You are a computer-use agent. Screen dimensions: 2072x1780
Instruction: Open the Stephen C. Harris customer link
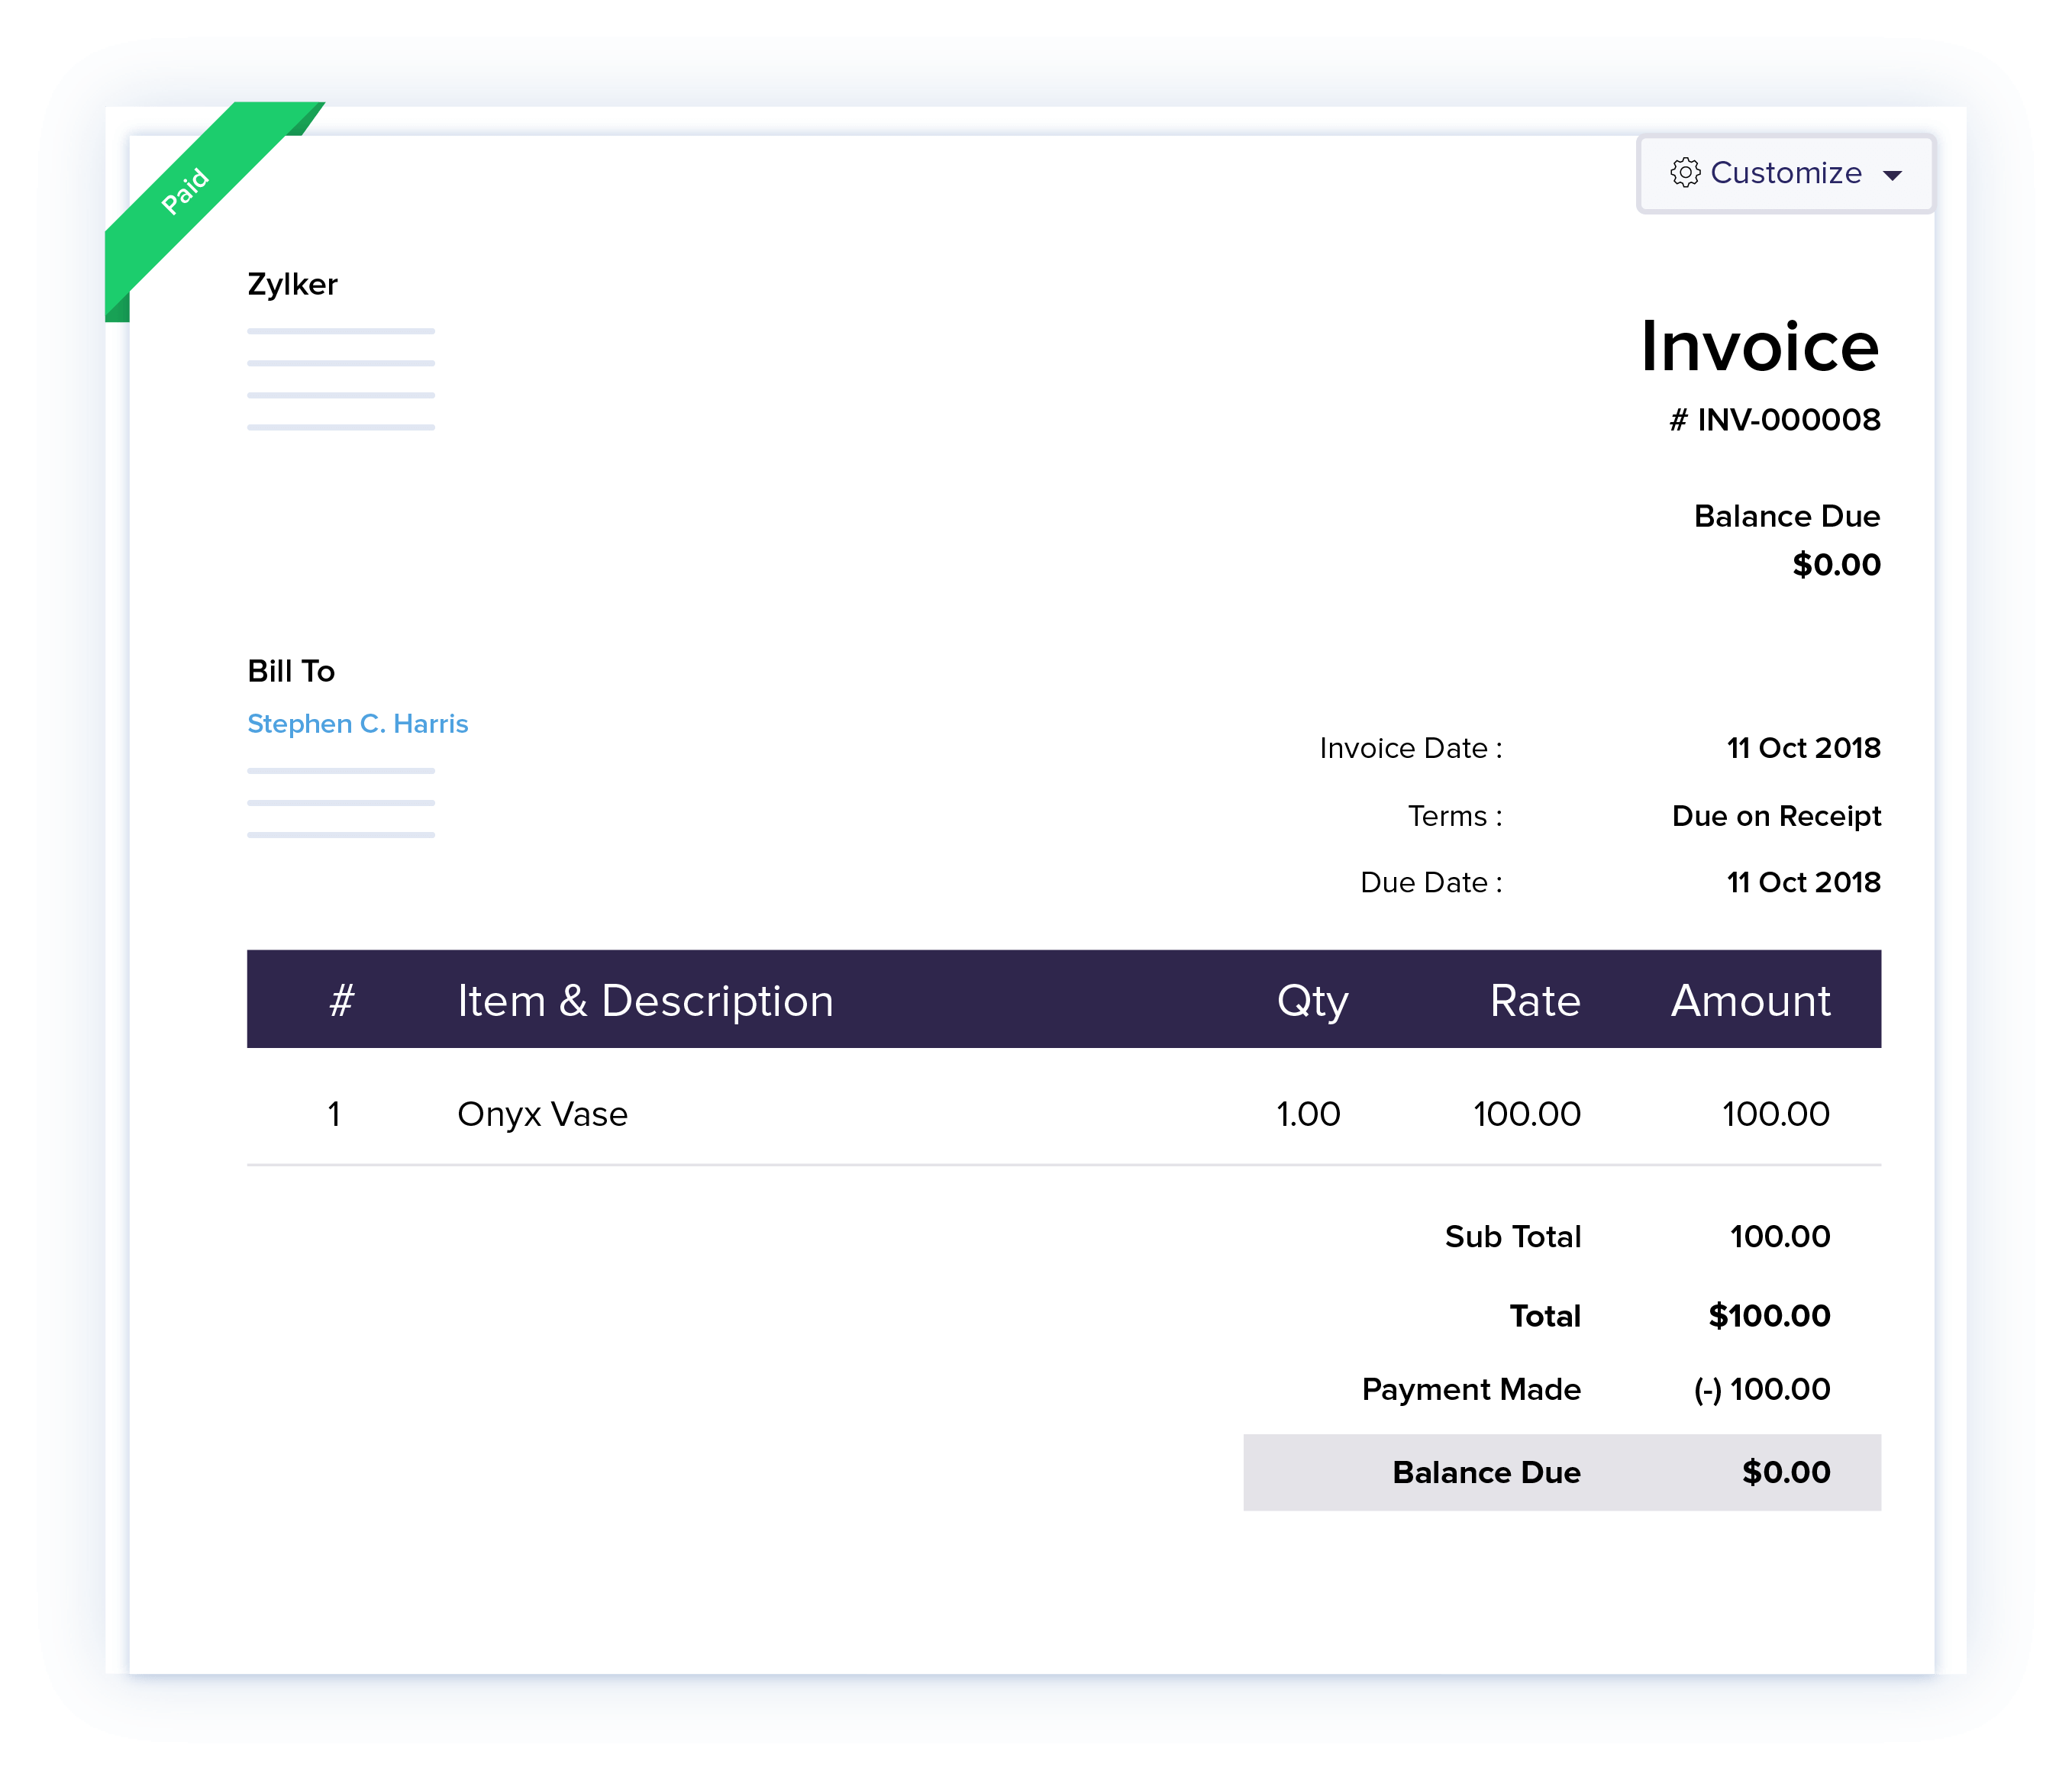(358, 723)
